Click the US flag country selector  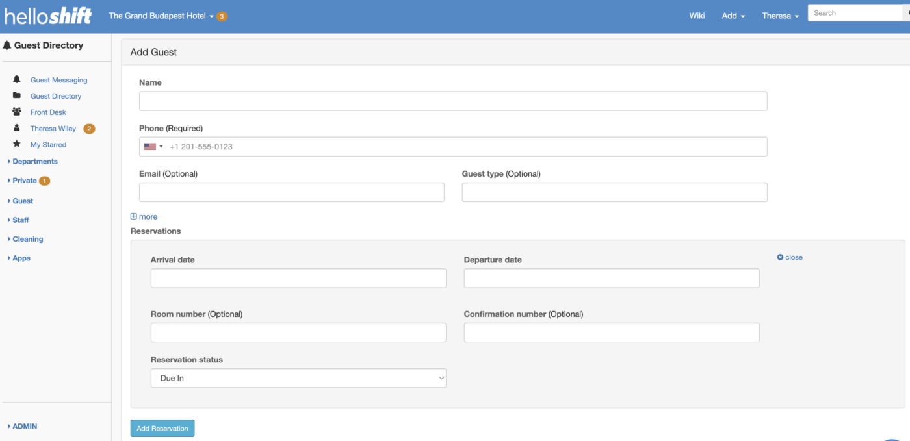(x=153, y=147)
